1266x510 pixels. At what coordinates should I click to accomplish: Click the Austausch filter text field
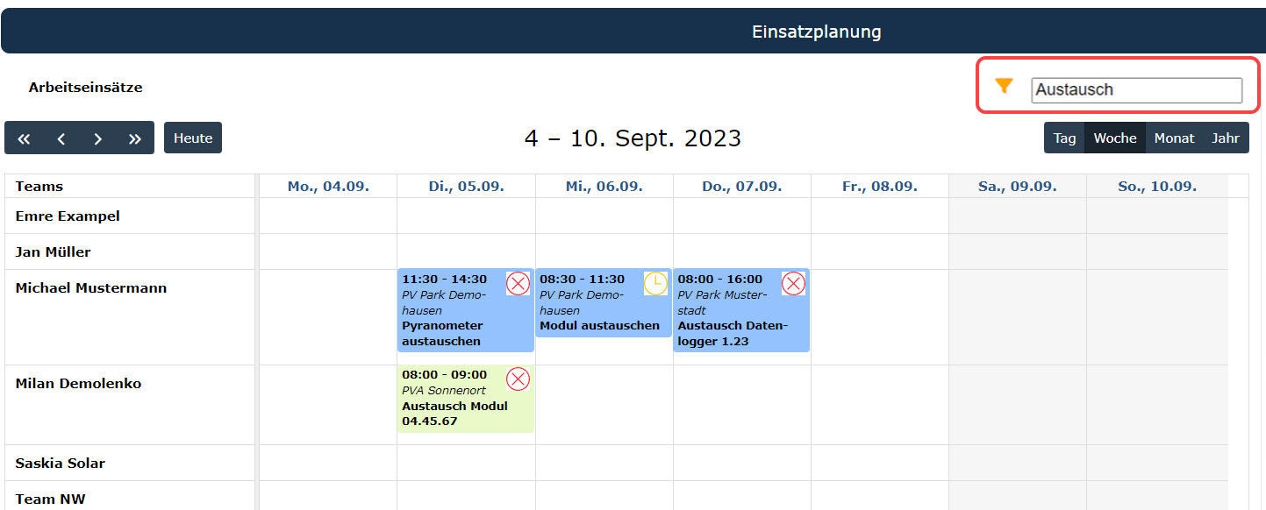click(1137, 89)
